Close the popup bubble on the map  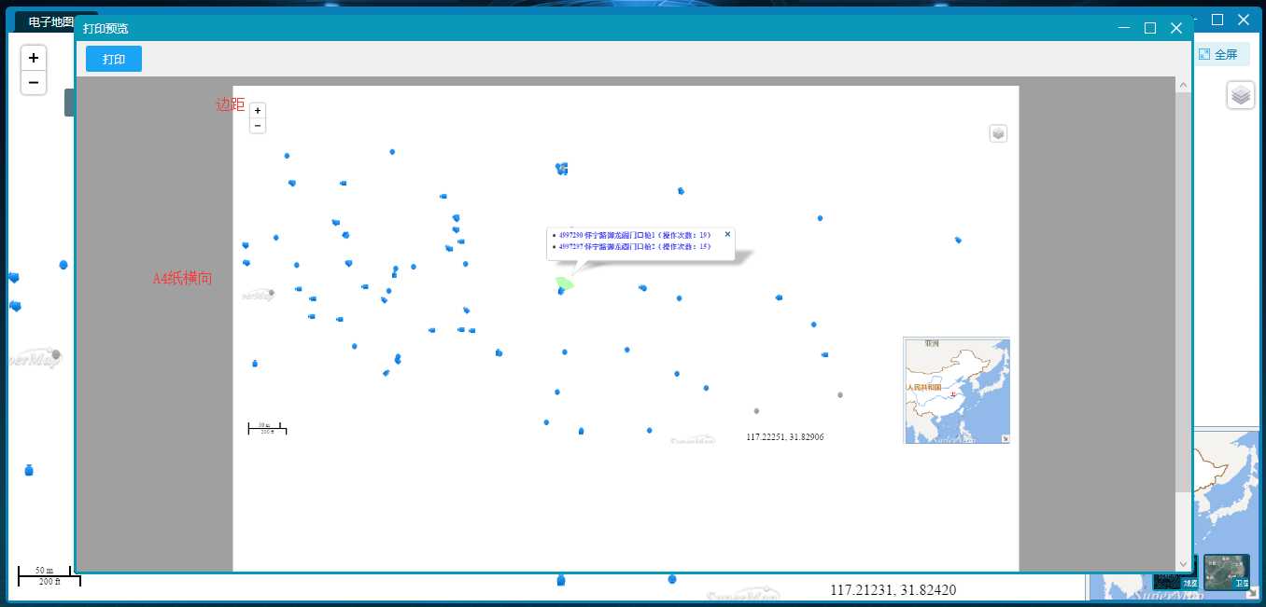727,234
